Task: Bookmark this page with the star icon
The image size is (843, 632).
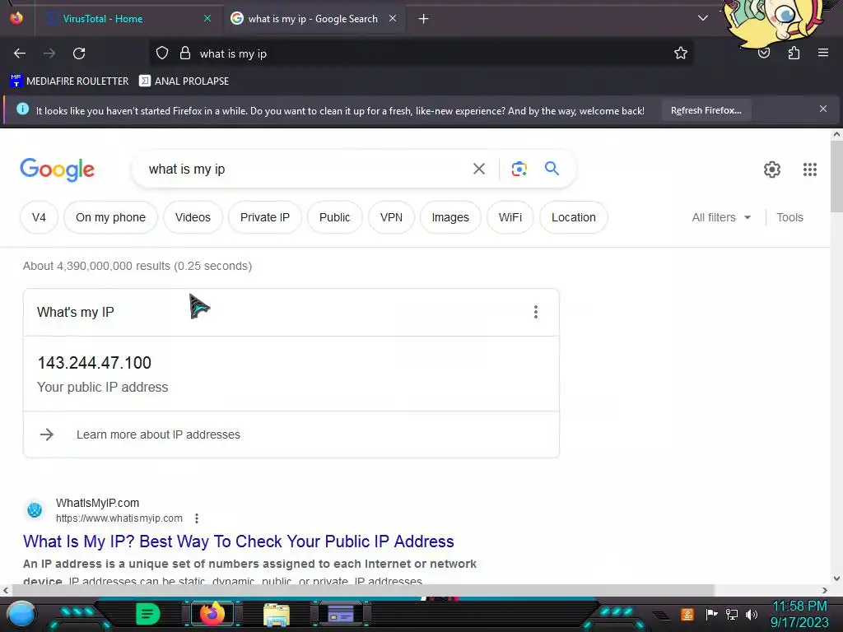Action: tap(681, 53)
